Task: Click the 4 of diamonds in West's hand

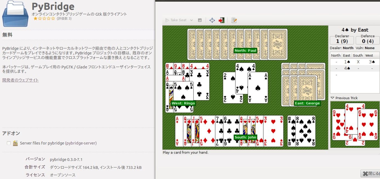Action: 199,66
